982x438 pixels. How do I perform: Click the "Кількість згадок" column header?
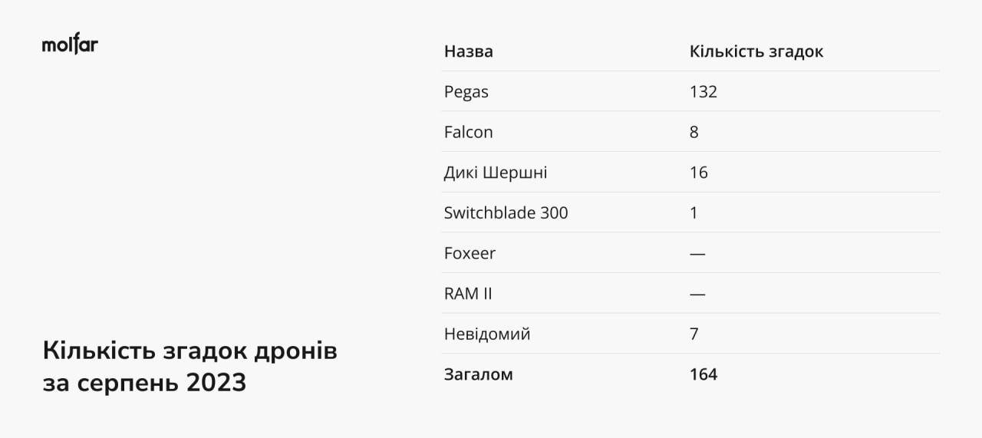coord(756,51)
